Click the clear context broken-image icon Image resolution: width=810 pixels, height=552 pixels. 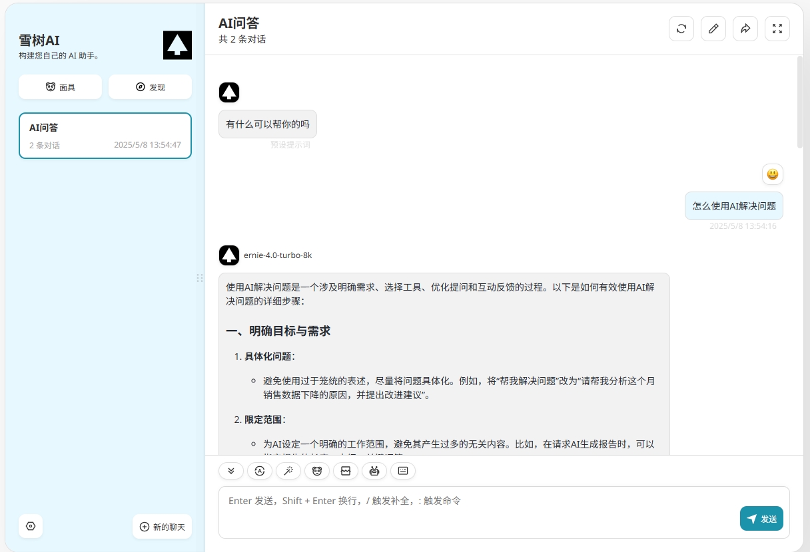346,471
